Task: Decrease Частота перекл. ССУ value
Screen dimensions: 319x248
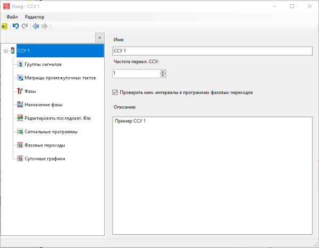Action: [163, 75]
